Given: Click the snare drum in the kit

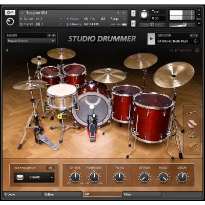Looking at the screenshot, I should click(62, 96).
